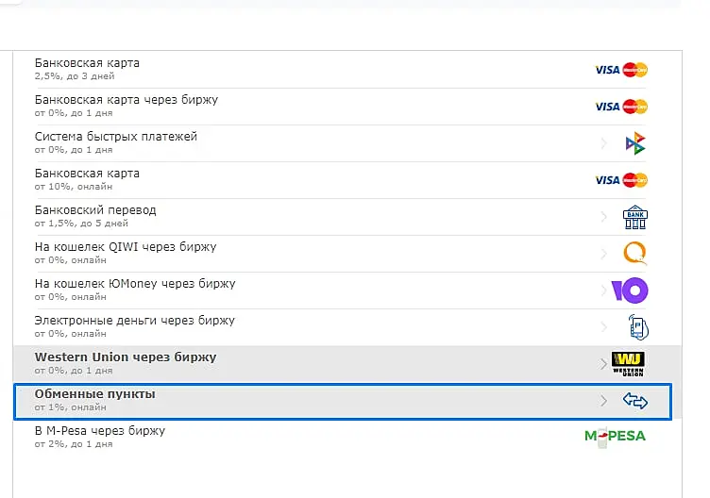Image resolution: width=710 pixels, height=498 pixels.
Task: Click the exchange arrows icon
Action: point(634,401)
